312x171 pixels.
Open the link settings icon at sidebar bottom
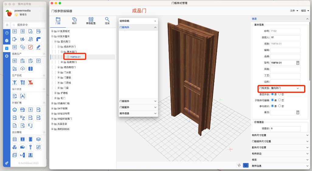click(7, 163)
